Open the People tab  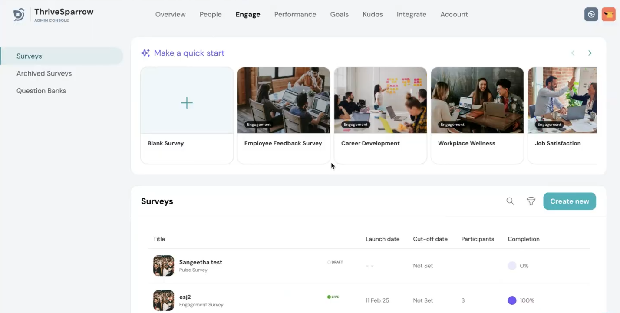click(x=211, y=14)
